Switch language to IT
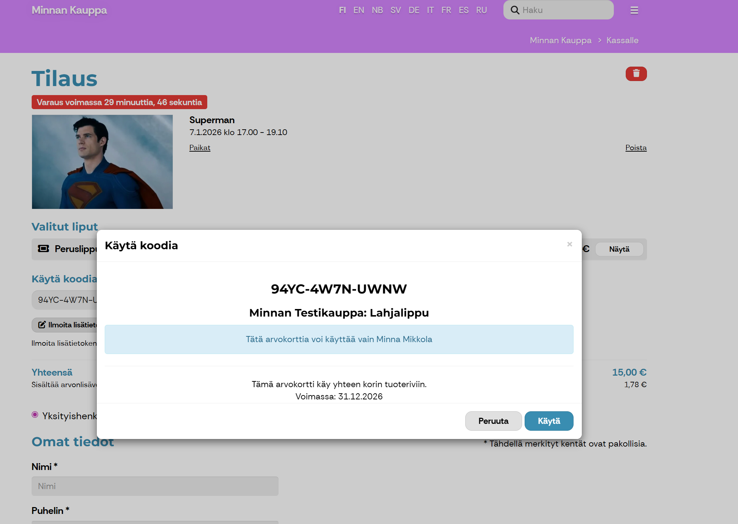The height and width of the screenshot is (524, 738). click(430, 10)
